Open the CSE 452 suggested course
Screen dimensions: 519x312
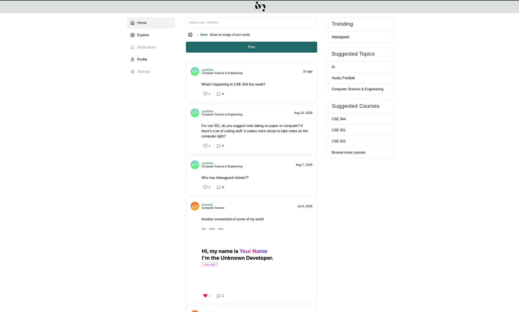pos(361,141)
